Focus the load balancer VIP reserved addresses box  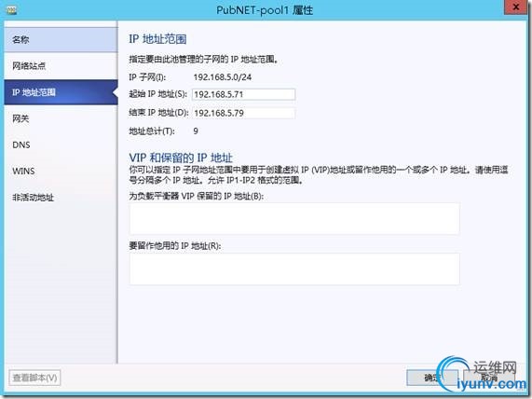tap(294, 219)
